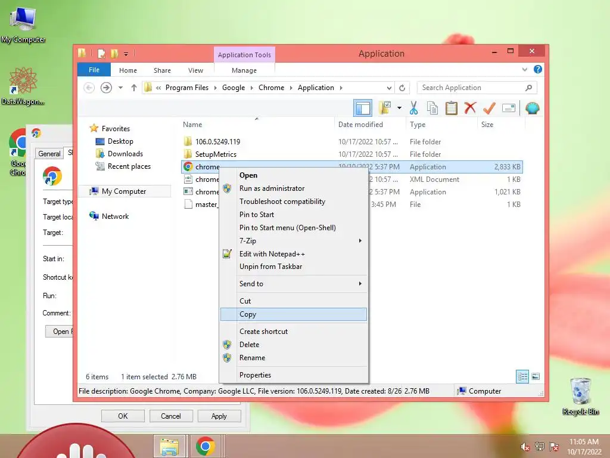This screenshot has height=458, width=610.
Task: Click the clipboard Paste toolbar icon
Action: [x=452, y=108]
